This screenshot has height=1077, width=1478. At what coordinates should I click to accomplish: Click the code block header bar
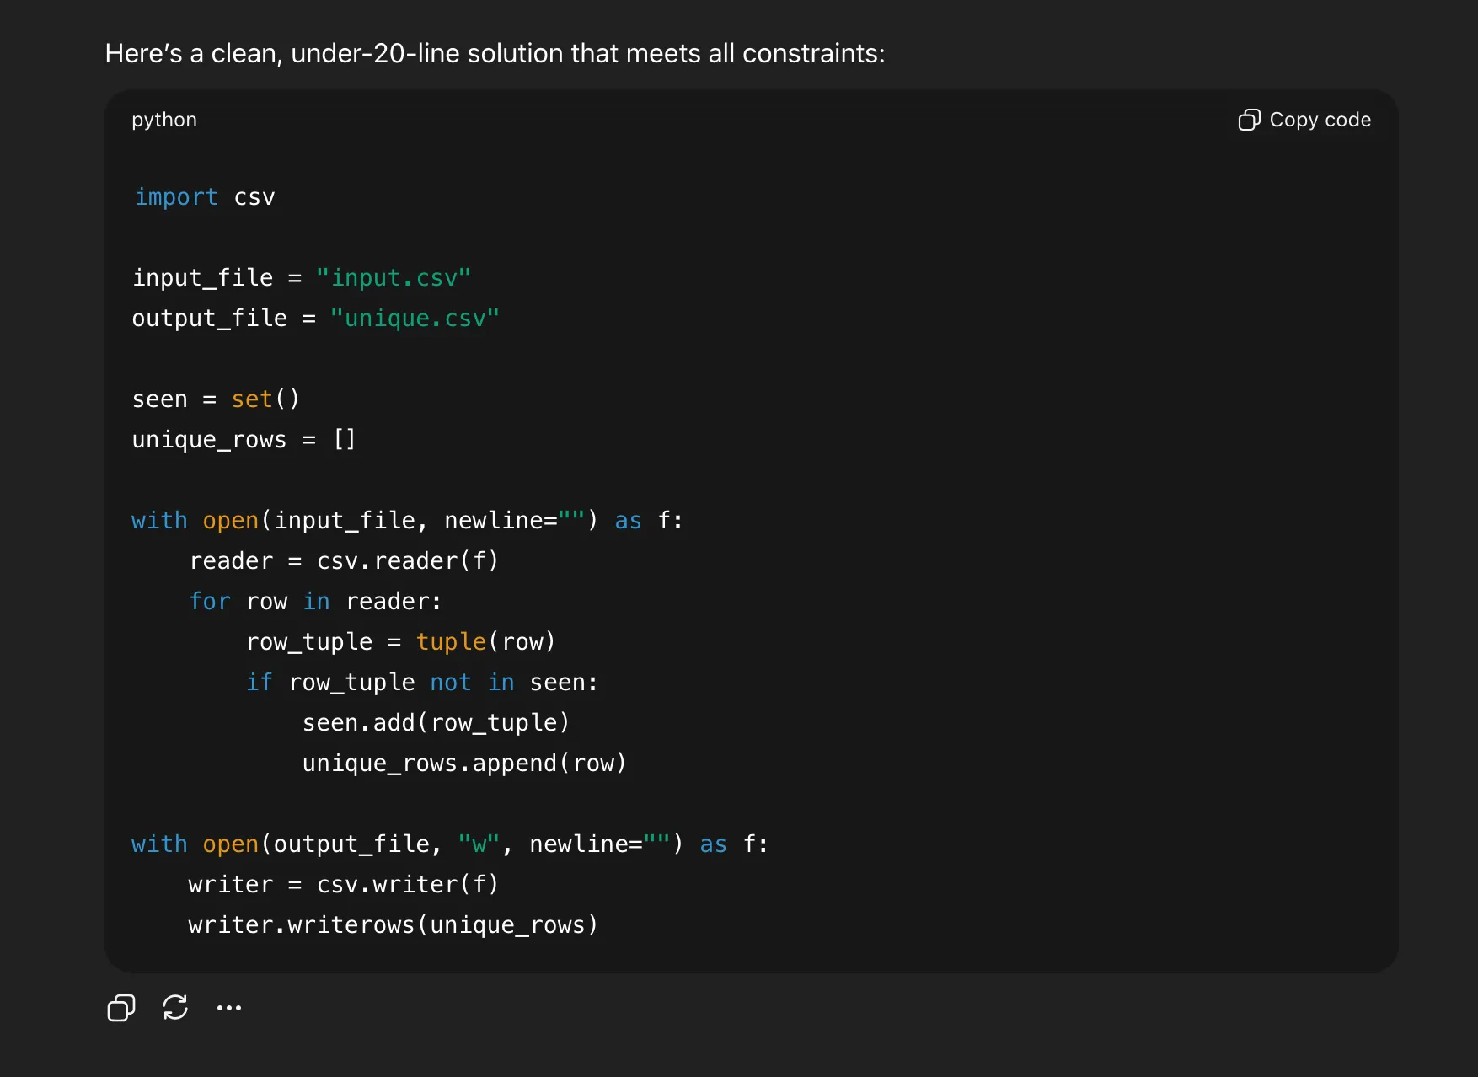(750, 120)
